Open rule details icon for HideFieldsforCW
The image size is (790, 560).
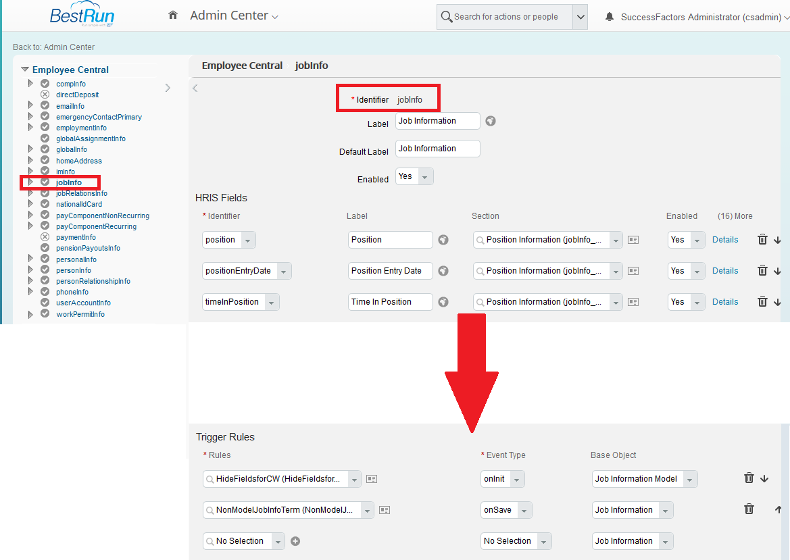click(371, 479)
